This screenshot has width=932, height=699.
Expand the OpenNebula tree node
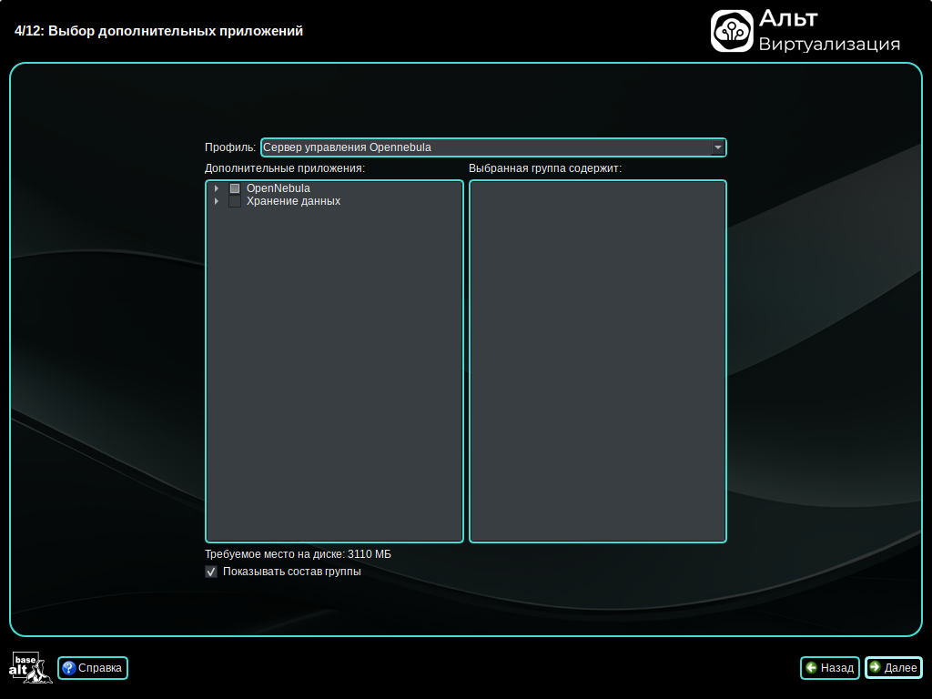click(x=217, y=188)
